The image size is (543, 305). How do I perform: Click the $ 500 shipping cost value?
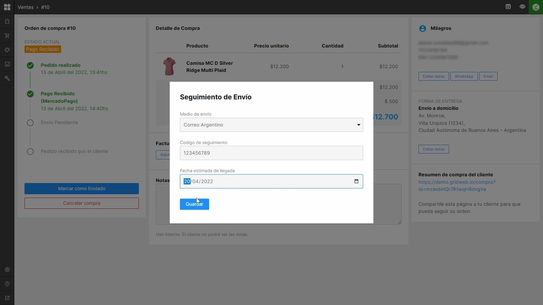coord(391,101)
